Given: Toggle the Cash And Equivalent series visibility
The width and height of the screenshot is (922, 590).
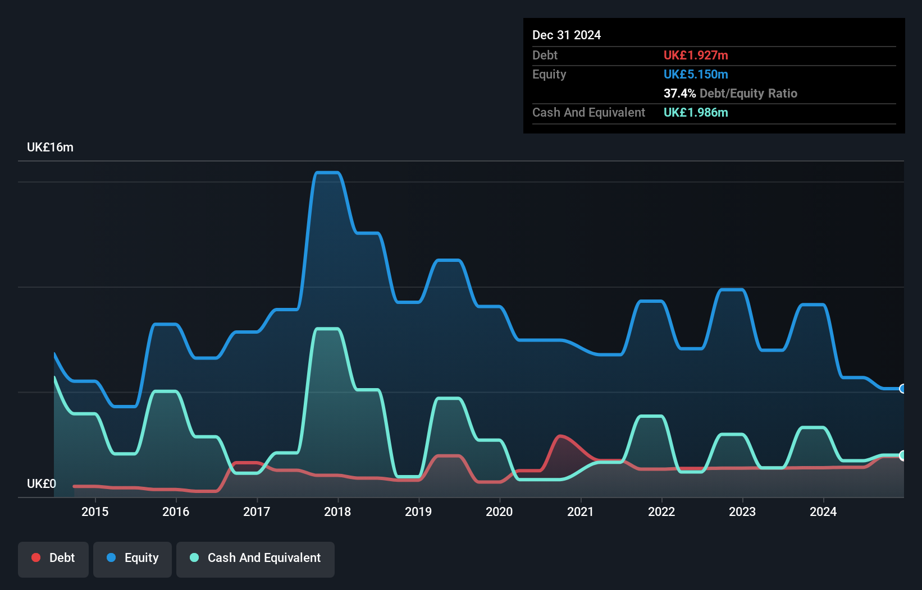Looking at the screenshot, I should click(x=255, y=558).
